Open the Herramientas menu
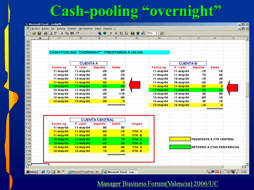 coord(86,28)
